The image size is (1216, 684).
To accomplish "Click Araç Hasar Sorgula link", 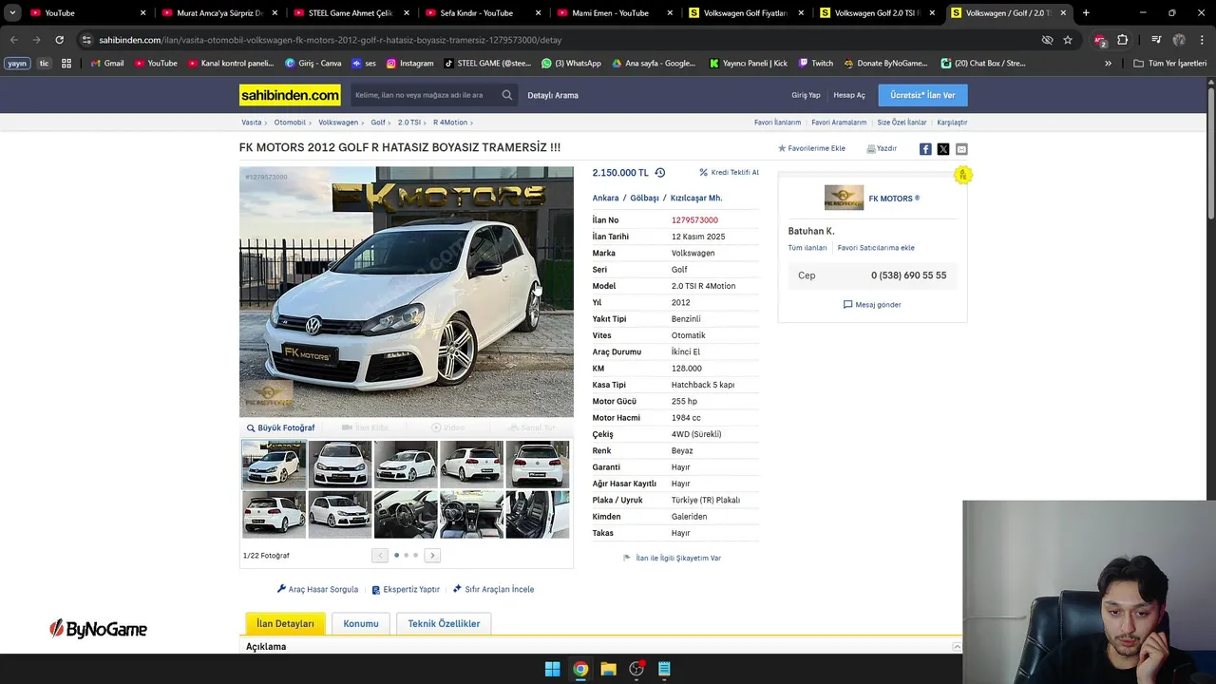I will click(317, 589).
